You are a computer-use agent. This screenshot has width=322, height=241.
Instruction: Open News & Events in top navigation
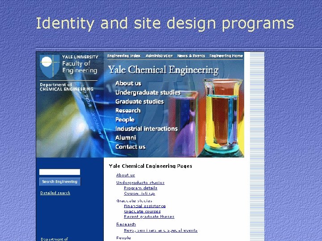(191, 56)
